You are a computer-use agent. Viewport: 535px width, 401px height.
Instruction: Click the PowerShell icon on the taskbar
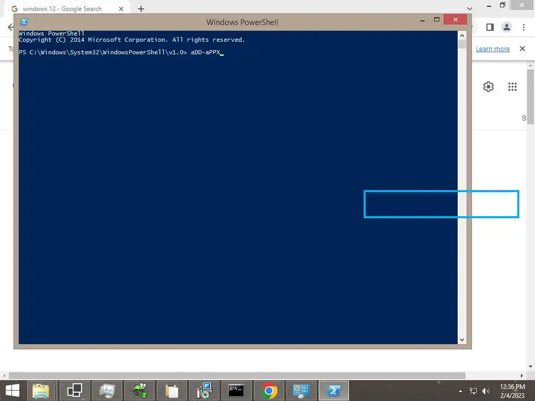[x=334, y=391]
